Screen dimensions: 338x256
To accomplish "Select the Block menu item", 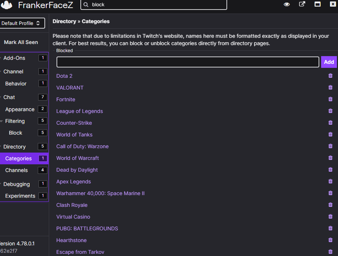I will click(x=15, y=133).
